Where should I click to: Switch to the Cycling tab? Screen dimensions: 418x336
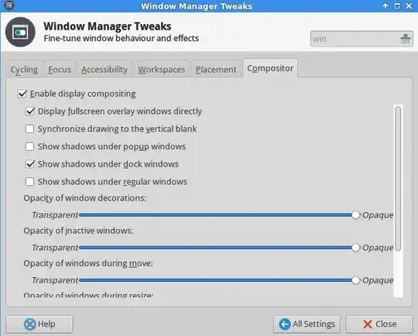pyautogui.click(x=24, y=70)
